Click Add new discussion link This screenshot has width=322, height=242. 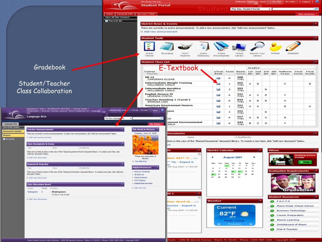coord(38,199)
